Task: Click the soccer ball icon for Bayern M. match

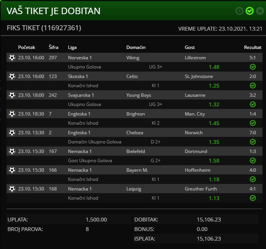Action: (12, 170)
